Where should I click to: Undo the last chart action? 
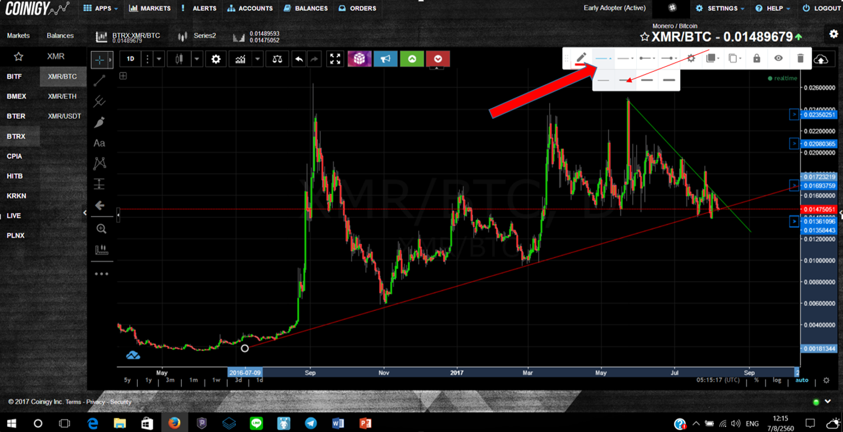299,59
